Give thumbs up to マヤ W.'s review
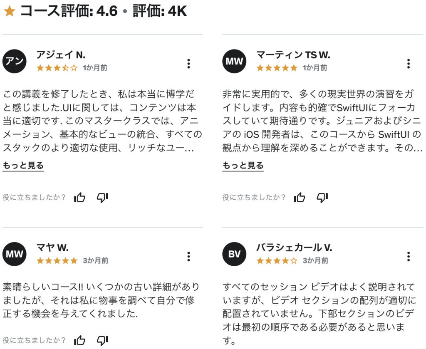Image resolution: width=426 pixels, height=349 pixels. point(79,340)
